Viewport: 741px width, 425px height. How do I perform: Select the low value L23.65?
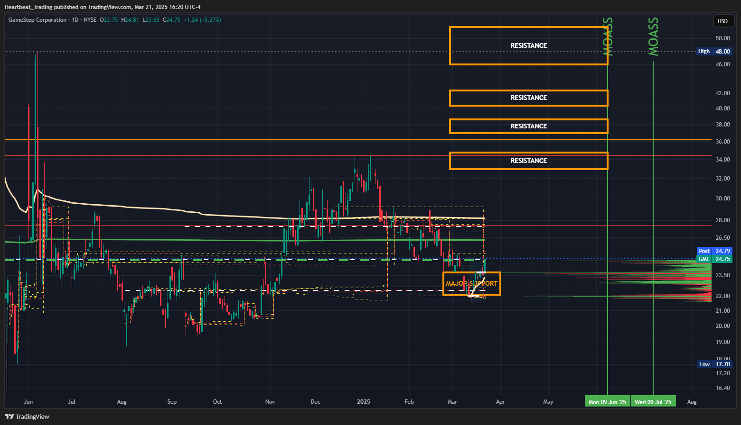151,20
